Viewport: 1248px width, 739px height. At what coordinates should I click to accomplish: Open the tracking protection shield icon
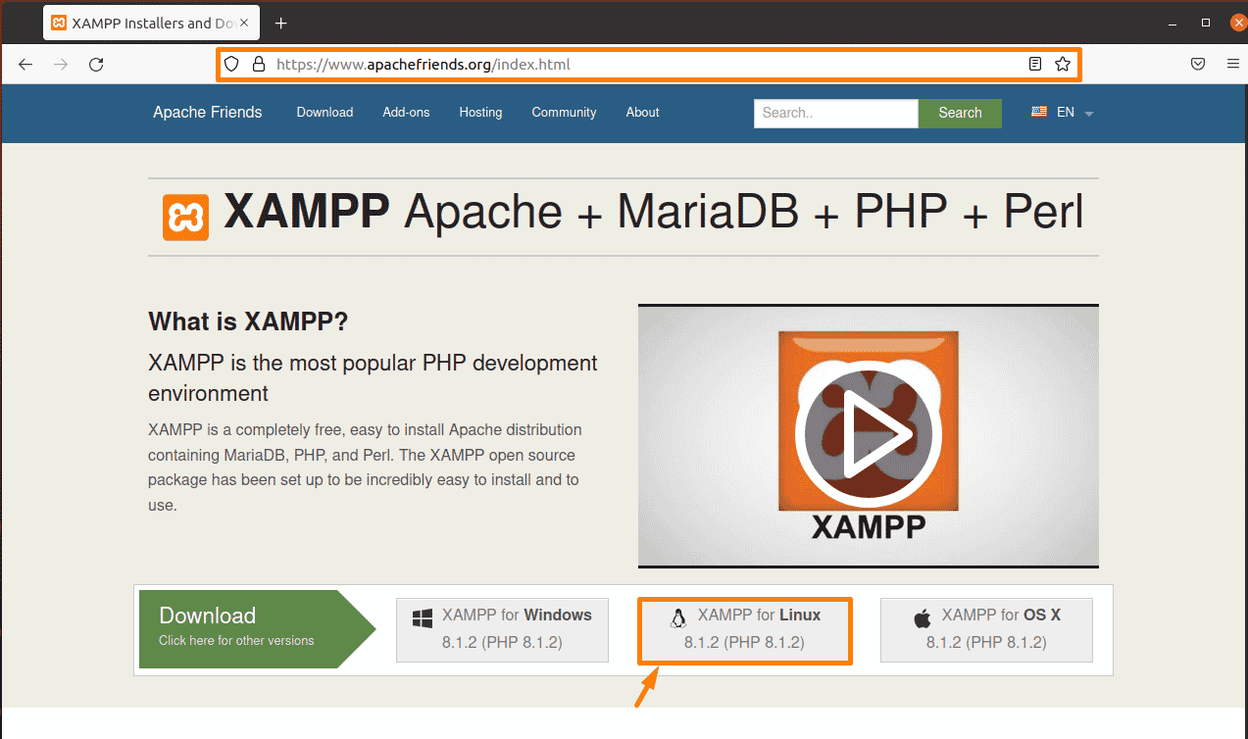click(x=231, y=65)
